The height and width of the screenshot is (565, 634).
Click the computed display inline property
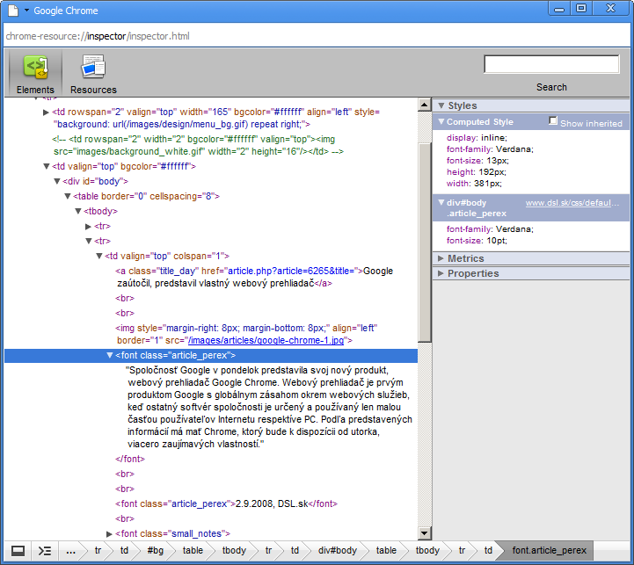(x=477, y=138)
